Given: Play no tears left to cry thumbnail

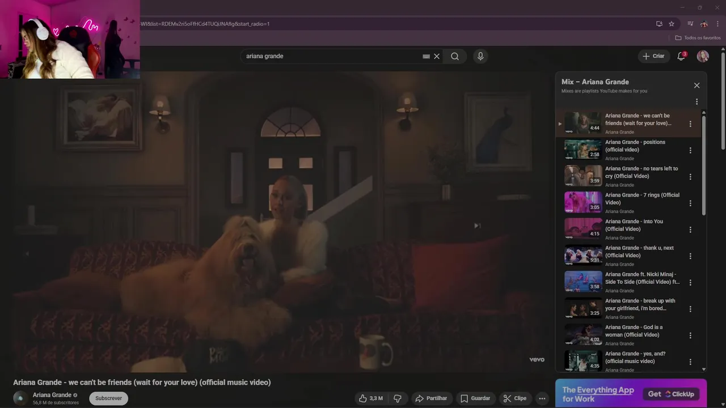Looking at the screenshot, I should pyautogui.click(x=583, y=176).
